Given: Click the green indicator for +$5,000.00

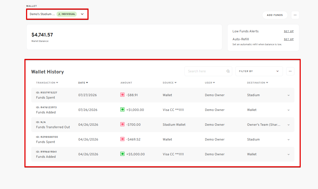Looking at the screenshot, I should point(122,154).
